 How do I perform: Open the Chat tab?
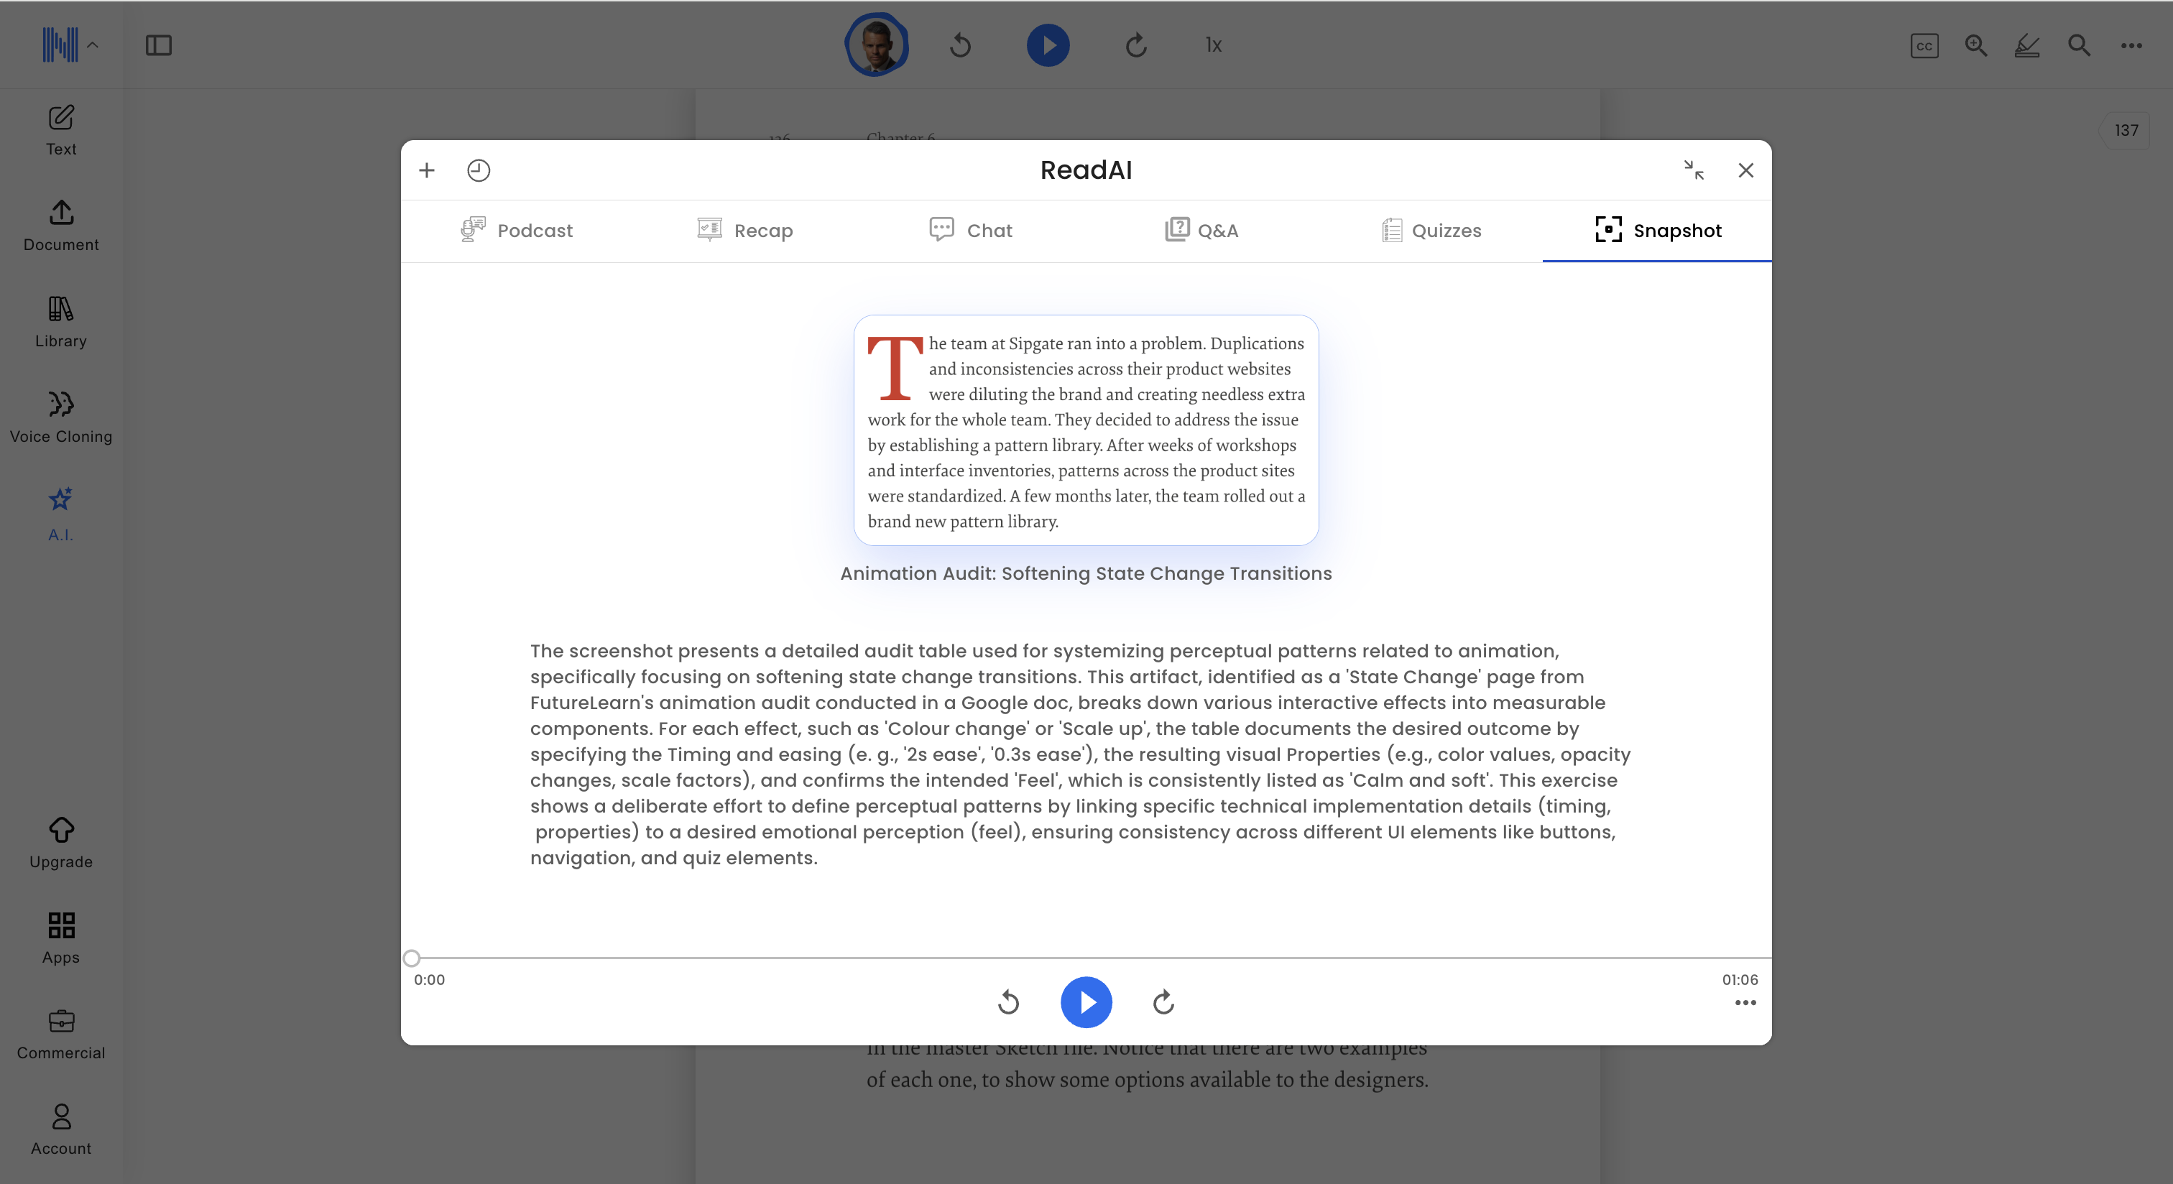pos(970,230)
